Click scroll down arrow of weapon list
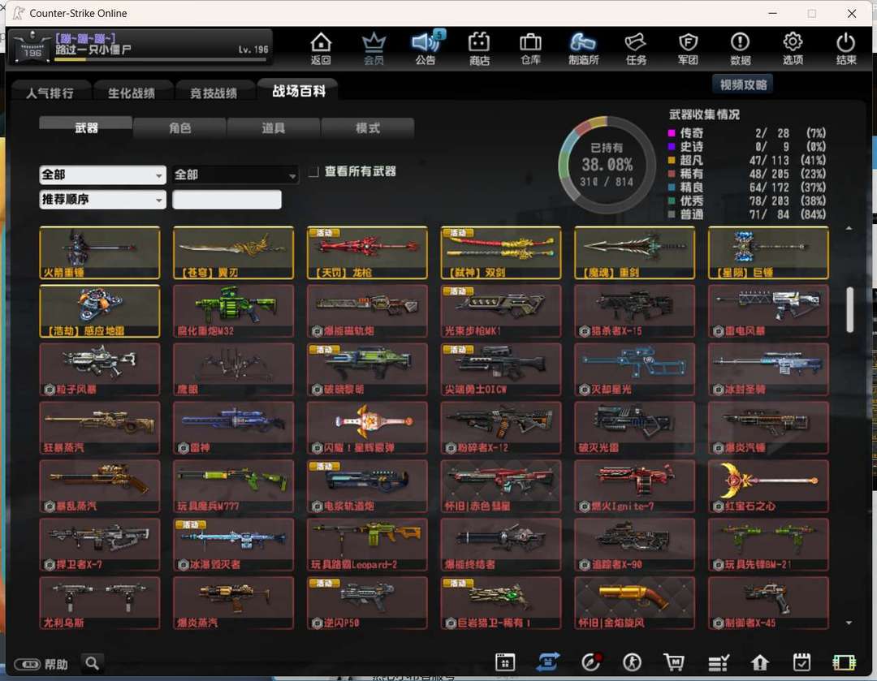The width and height of the screenshot is (877, 681). (x=849, y=623)
